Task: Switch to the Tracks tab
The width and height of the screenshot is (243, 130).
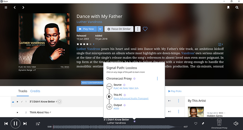Action: (23, 91)
